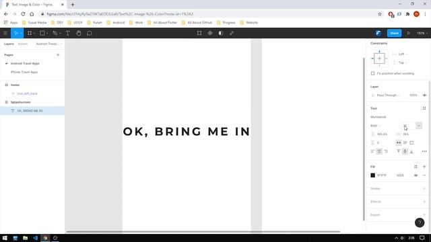Select the Rectangle shape tool

coord(42,33)
